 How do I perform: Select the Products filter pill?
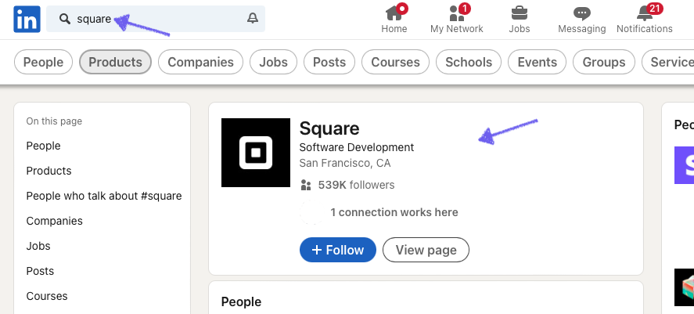pos(116,62)
